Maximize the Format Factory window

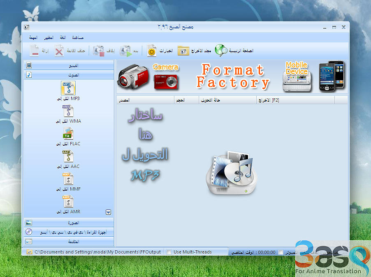334,28
